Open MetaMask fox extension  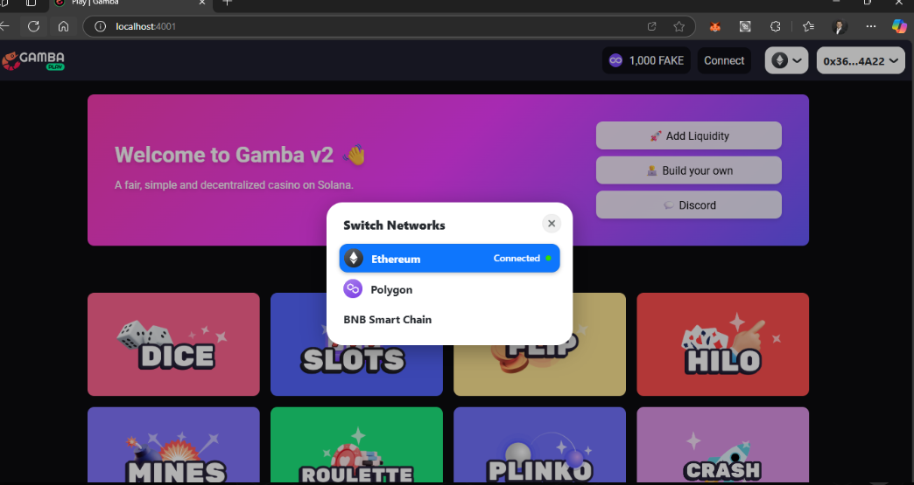[x=714, y=26]
